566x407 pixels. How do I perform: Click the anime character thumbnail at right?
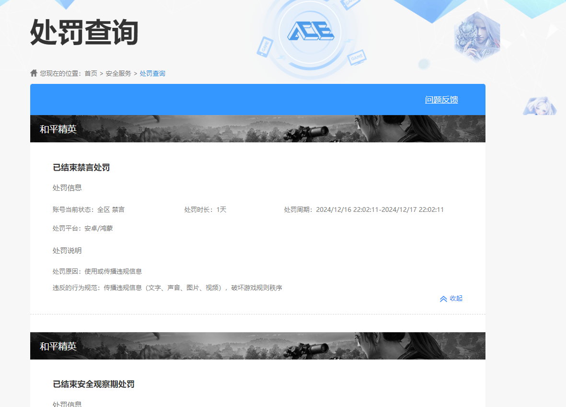pyautogui.click(x=540, y=106)
